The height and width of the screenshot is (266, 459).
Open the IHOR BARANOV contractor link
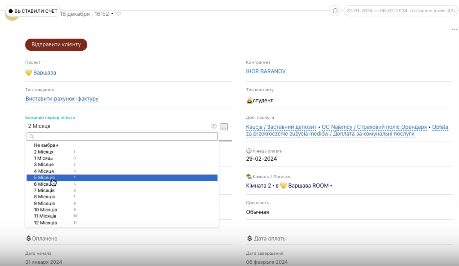coord(265,71)
